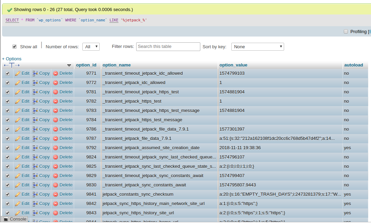Click the SELECT keyword link in the query
The width and height of the screenshot is (371, 224).
point(12,20)
